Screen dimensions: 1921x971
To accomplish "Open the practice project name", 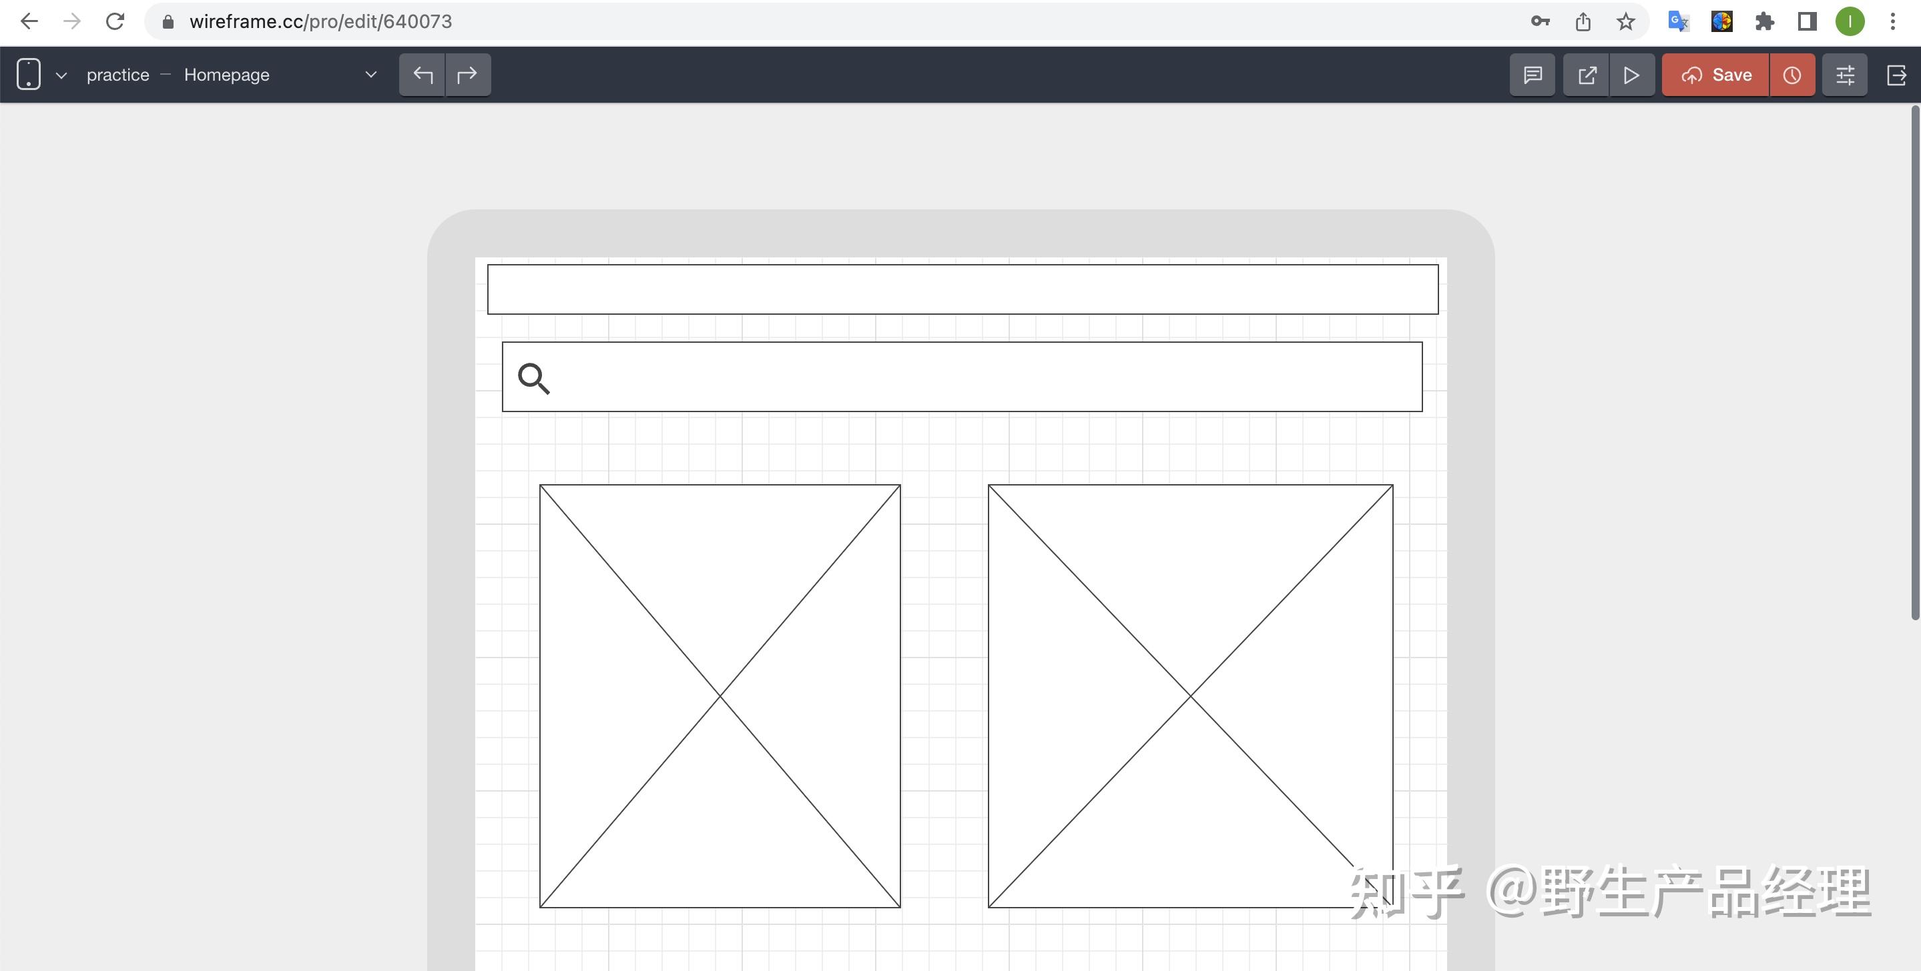I will click(x=118, y=75).
